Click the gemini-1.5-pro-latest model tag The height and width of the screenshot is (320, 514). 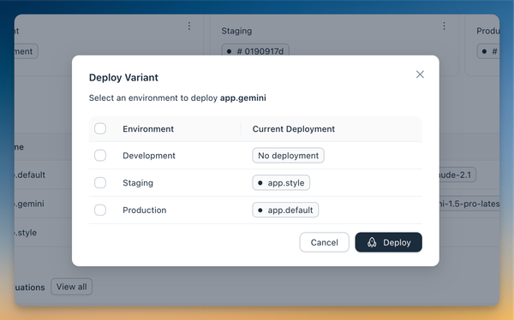[x=469, y=204]
